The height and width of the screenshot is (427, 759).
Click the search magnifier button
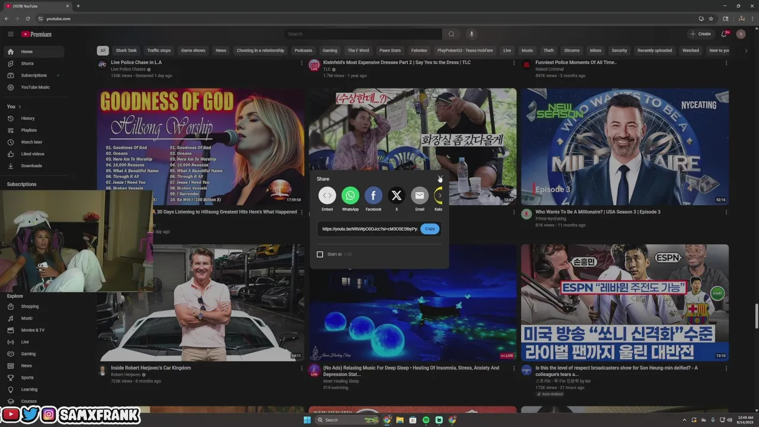451,34
